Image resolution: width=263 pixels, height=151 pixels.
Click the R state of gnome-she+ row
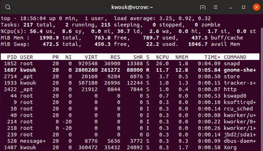click(148, 70)
